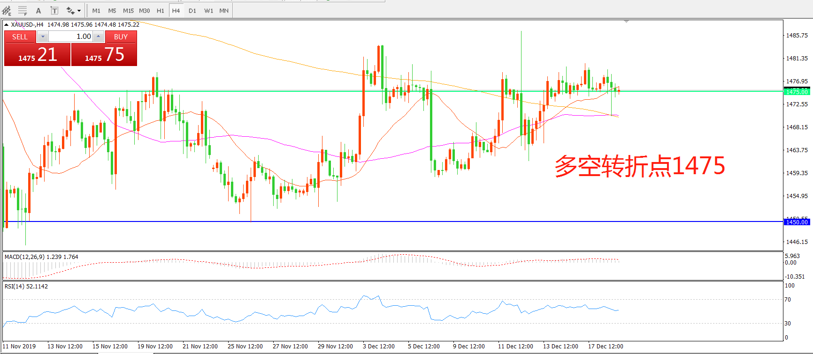Increase lot volume with up arrow

point(98,37)
